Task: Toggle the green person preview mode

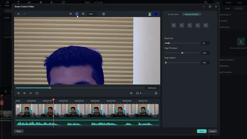Action: point(150,14)
